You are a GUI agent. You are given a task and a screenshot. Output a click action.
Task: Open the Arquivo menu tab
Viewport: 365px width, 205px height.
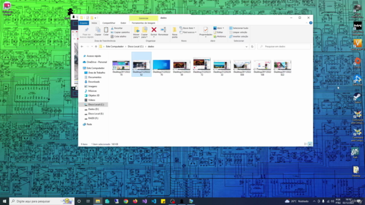84,23
